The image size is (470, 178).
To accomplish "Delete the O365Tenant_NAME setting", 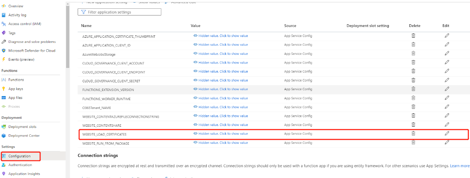I will pyautogui.click(x=413, y=107).
